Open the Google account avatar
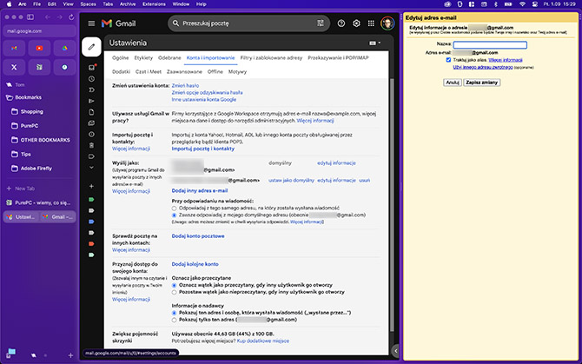This screenshot has width=582, height=364. tap(387, 23)
